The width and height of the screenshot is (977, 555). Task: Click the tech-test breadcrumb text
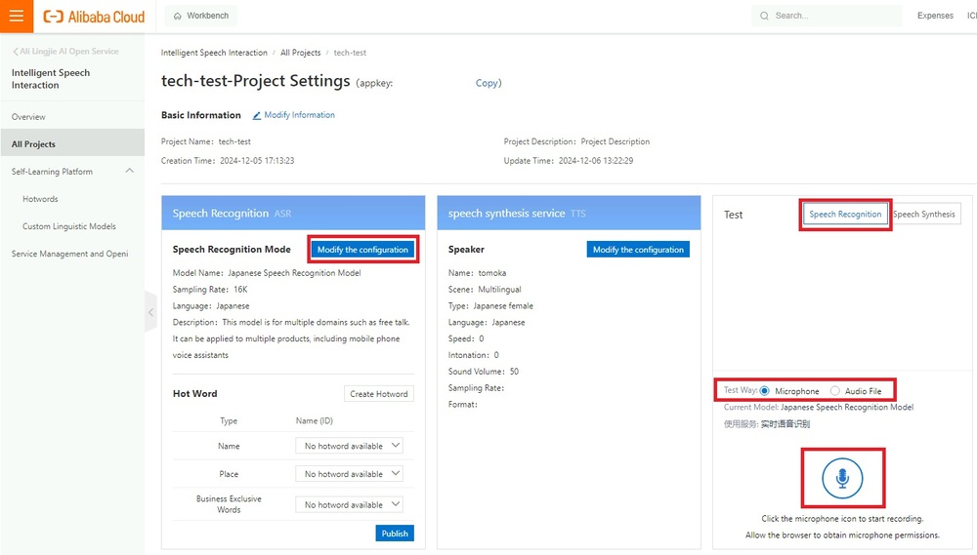(x=350, y=53)
